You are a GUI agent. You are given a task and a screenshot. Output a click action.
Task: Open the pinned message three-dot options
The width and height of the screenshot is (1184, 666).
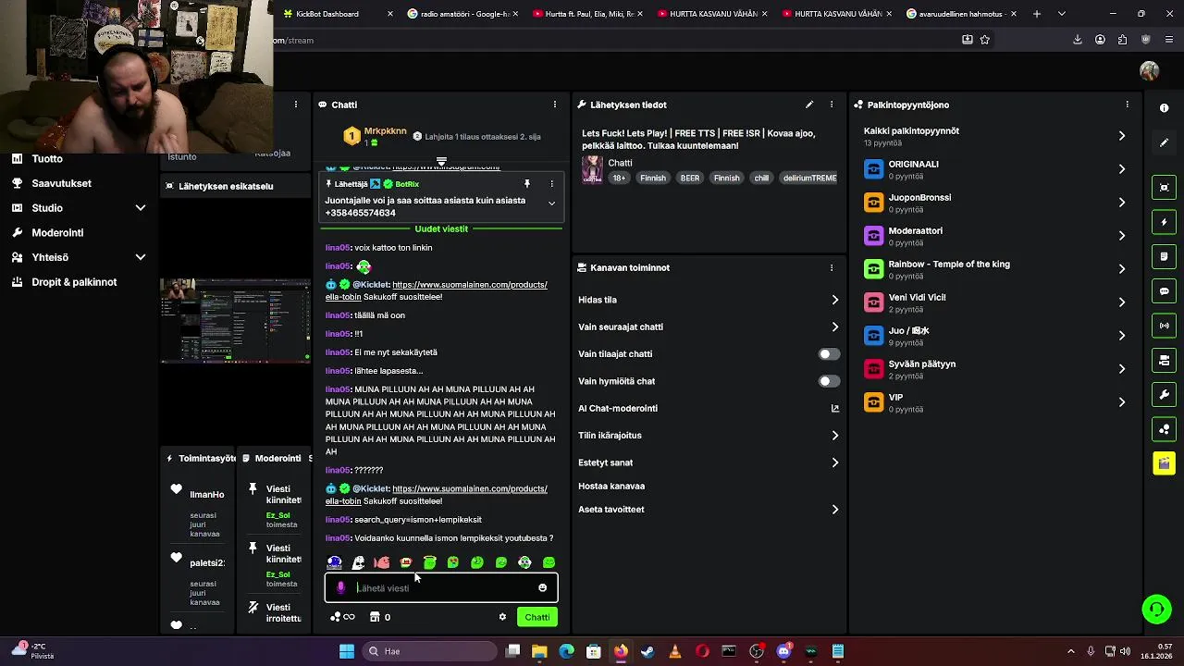point(552,184)
